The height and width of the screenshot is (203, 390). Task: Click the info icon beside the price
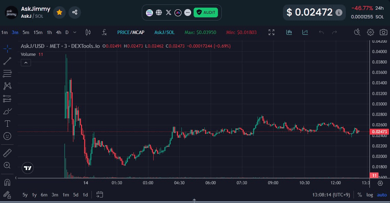pos(339,12)
